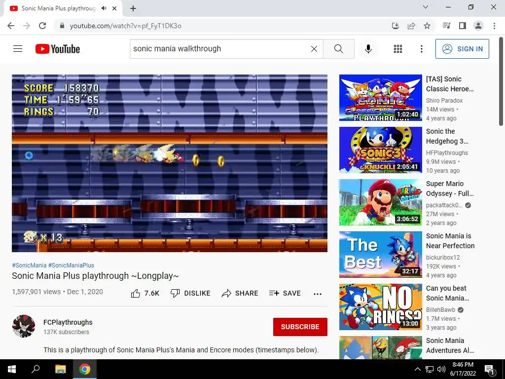This screenshot has height=379, width=505.
Task: Open the Shiro Paradox channel name
Action: click(x=444, y=101)
